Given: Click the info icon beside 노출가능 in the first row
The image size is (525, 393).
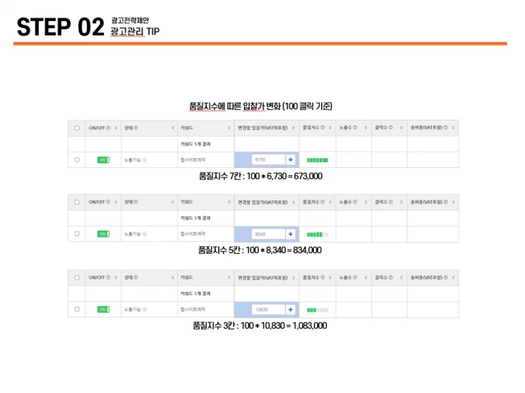Looking at the screenshot, I should point(146,160).
